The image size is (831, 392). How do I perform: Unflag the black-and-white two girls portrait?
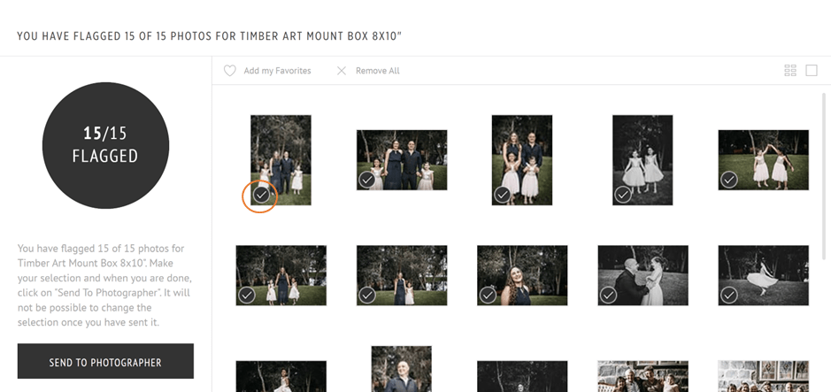point(623,194)
